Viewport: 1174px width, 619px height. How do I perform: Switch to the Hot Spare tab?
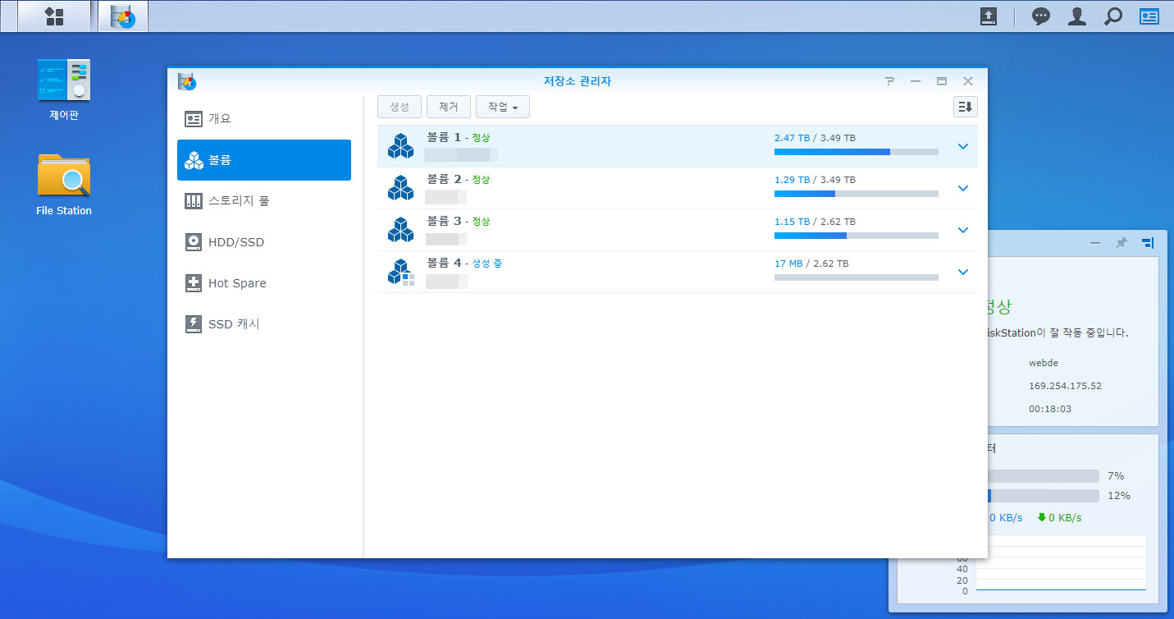coord(264,283)
